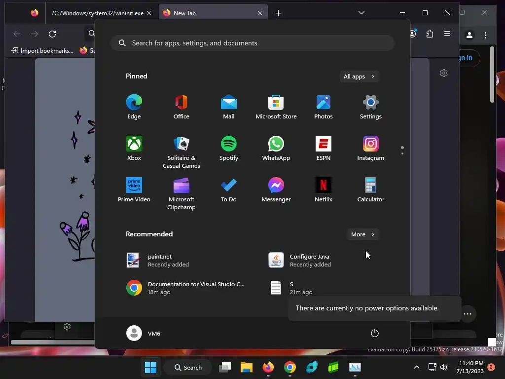This screenshot has height=379, width=505.
Task: Open Microsoft Store from Start menu
Action: pos(276,107)
